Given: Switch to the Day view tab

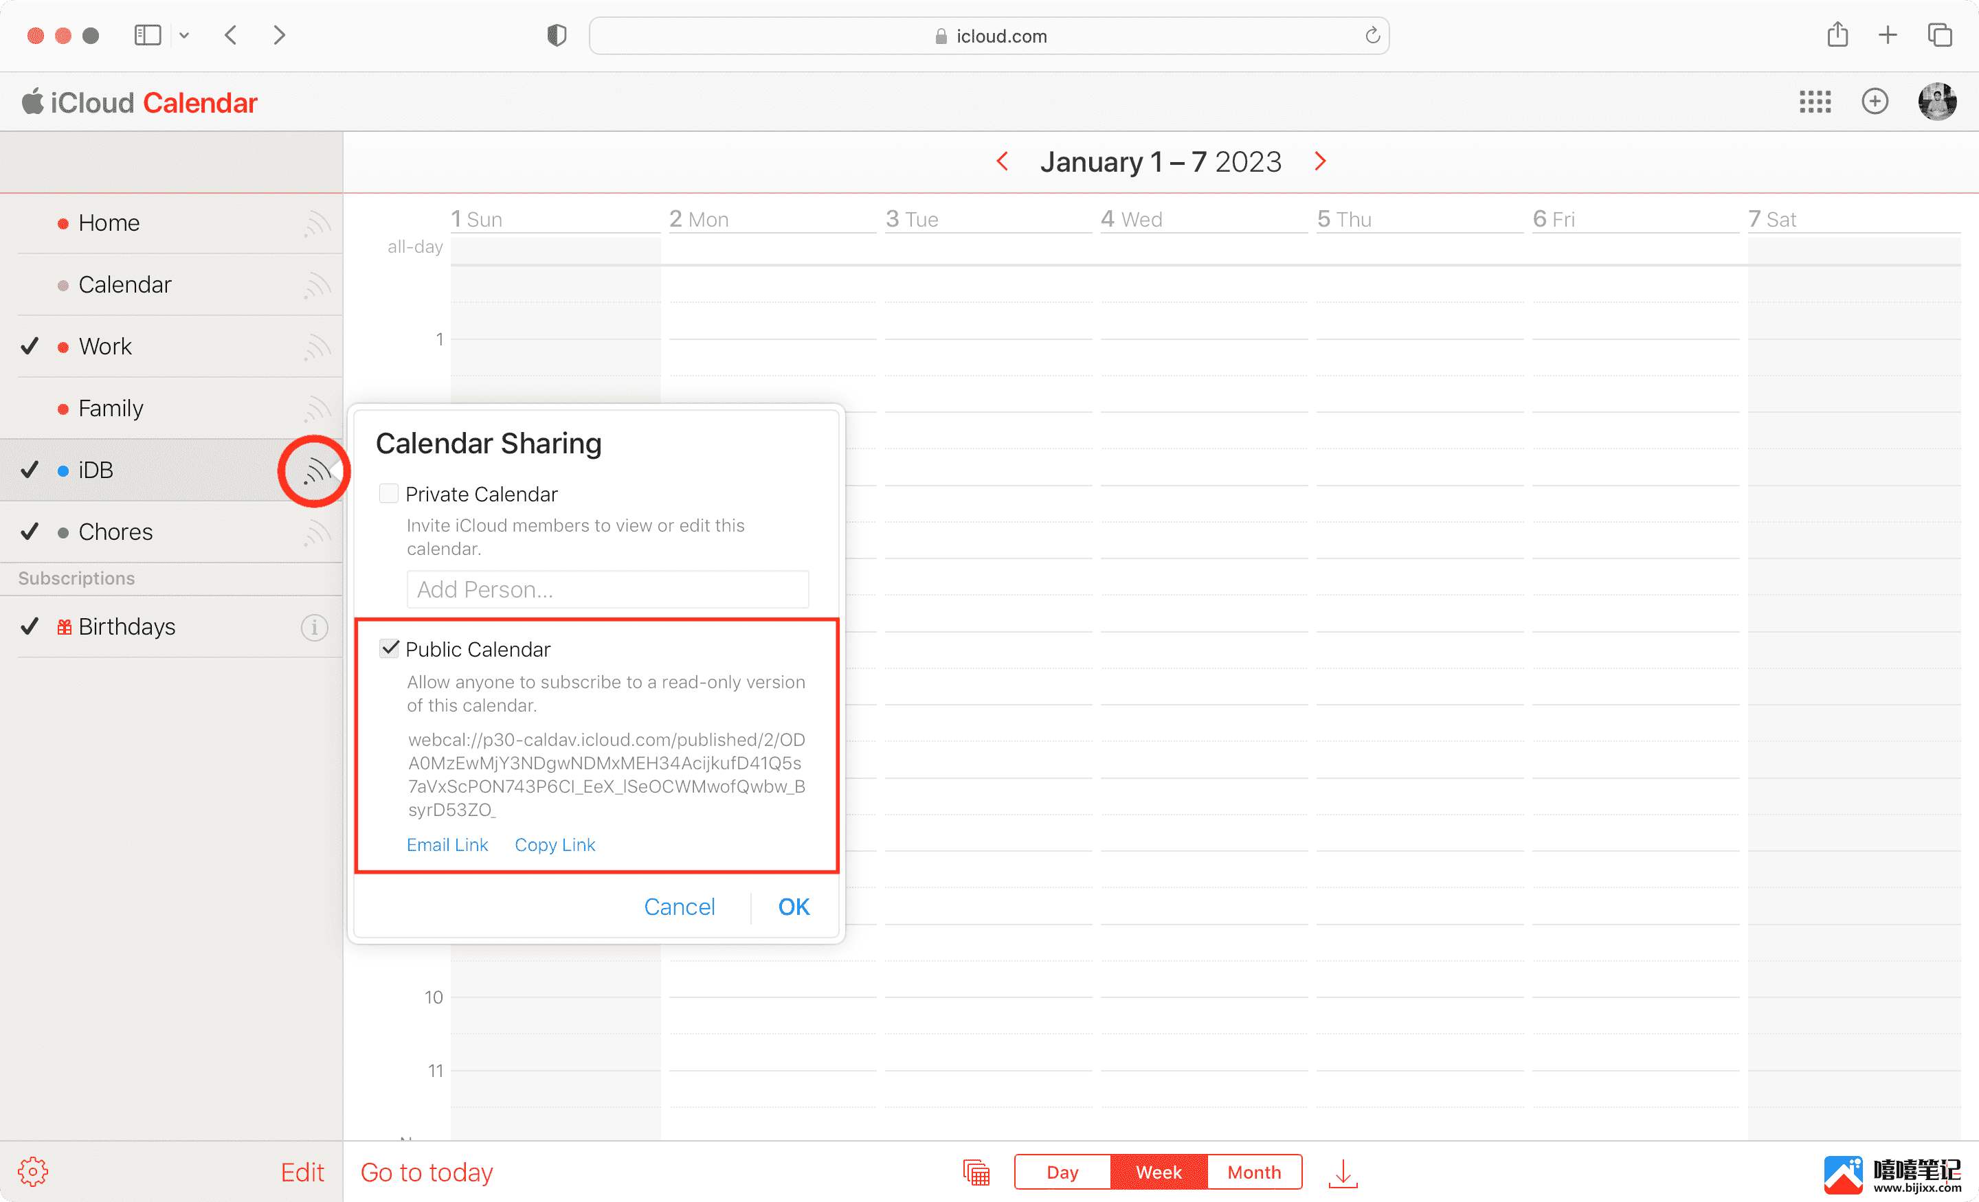Looking at the screenshot, I should pyautogui.click(x=1062, y=1172).
